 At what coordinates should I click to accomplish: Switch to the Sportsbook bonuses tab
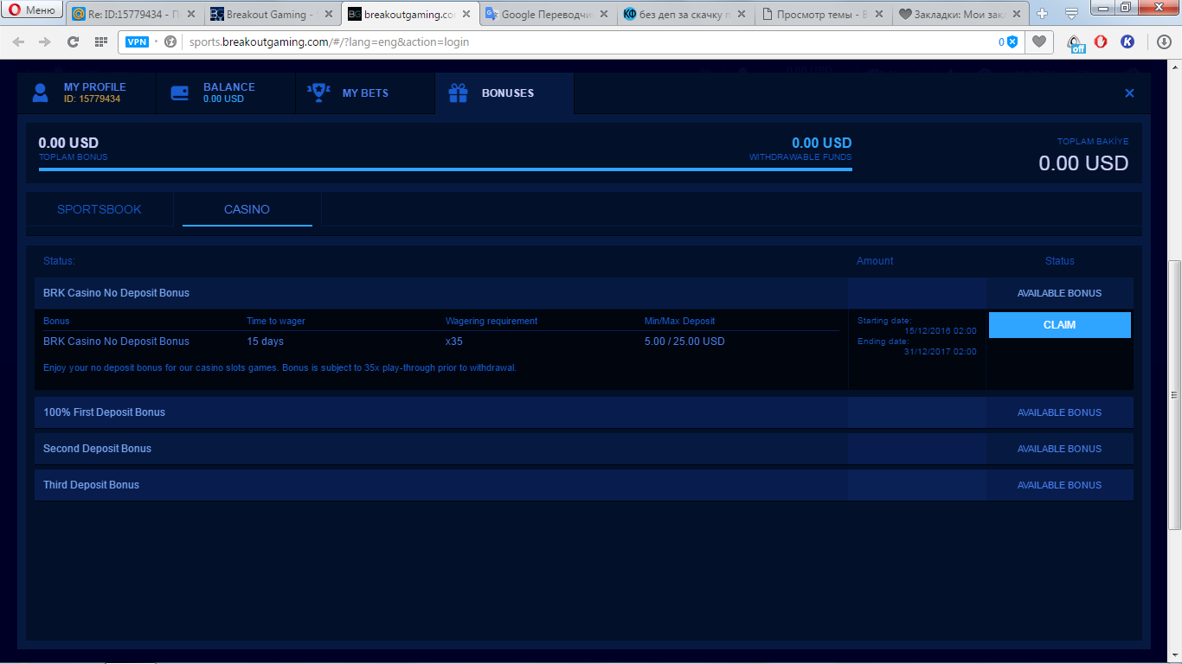(x=100, y=209)
